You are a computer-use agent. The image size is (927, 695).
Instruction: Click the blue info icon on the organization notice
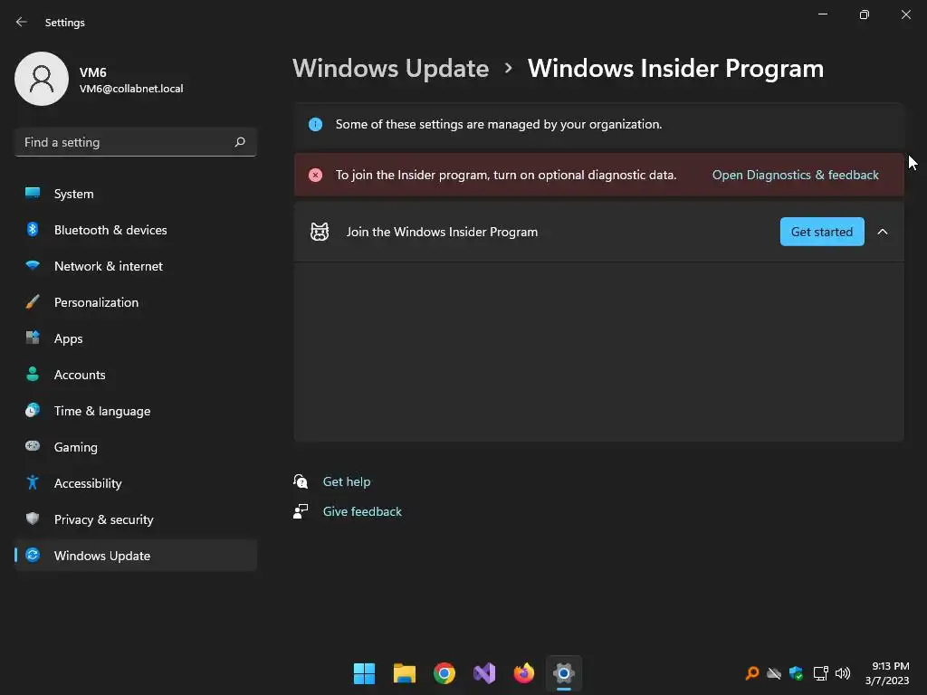[x=316, y=124]
